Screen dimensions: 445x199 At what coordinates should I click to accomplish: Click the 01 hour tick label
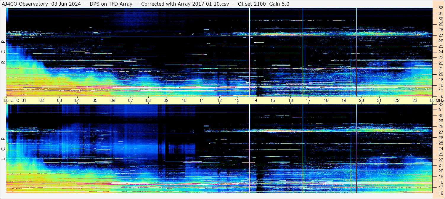coord(24,100)
